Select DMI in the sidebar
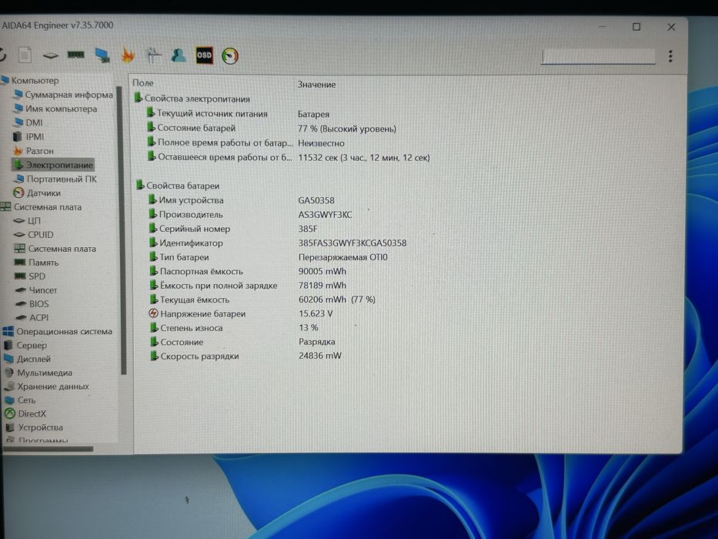Screen dimensions: 718x539 (x=28, y=122)
